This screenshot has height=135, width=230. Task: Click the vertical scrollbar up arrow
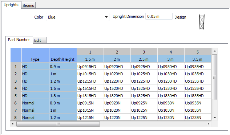215,51
